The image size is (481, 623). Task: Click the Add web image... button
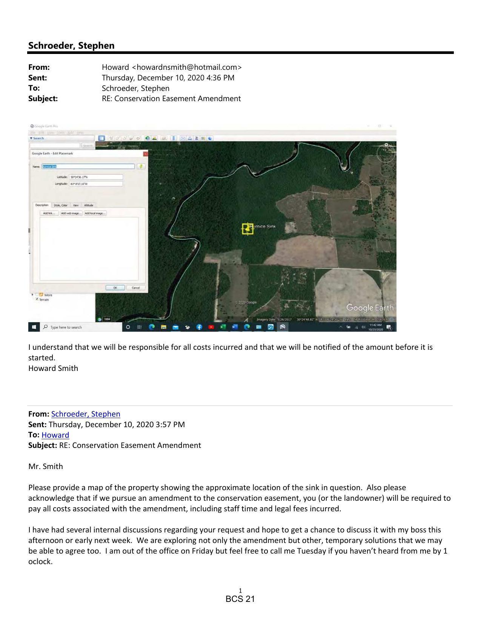pyautogui.click(x=71, y=213)
